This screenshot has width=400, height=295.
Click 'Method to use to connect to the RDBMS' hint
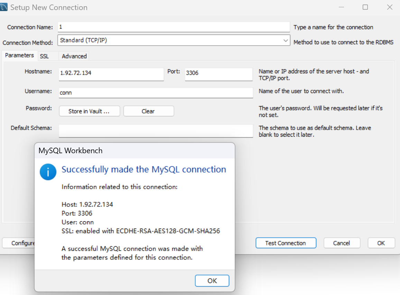click(343, 42)
